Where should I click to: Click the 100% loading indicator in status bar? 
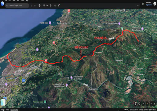pos(7,110)
